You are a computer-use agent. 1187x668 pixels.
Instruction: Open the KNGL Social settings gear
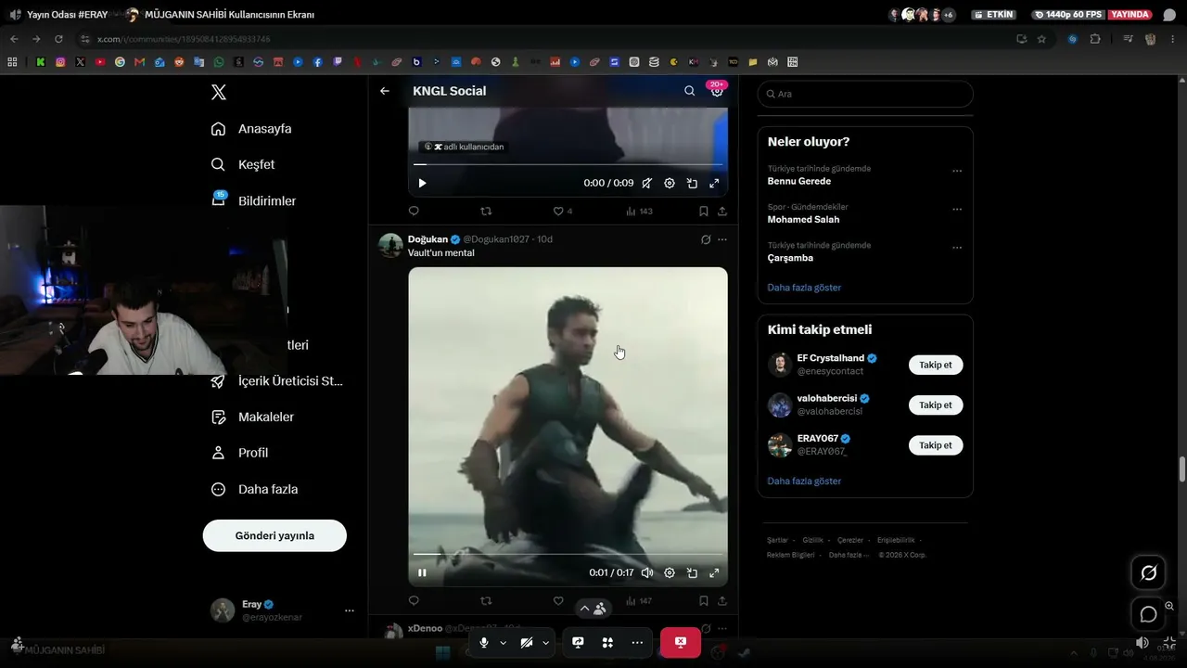point(717,91)
